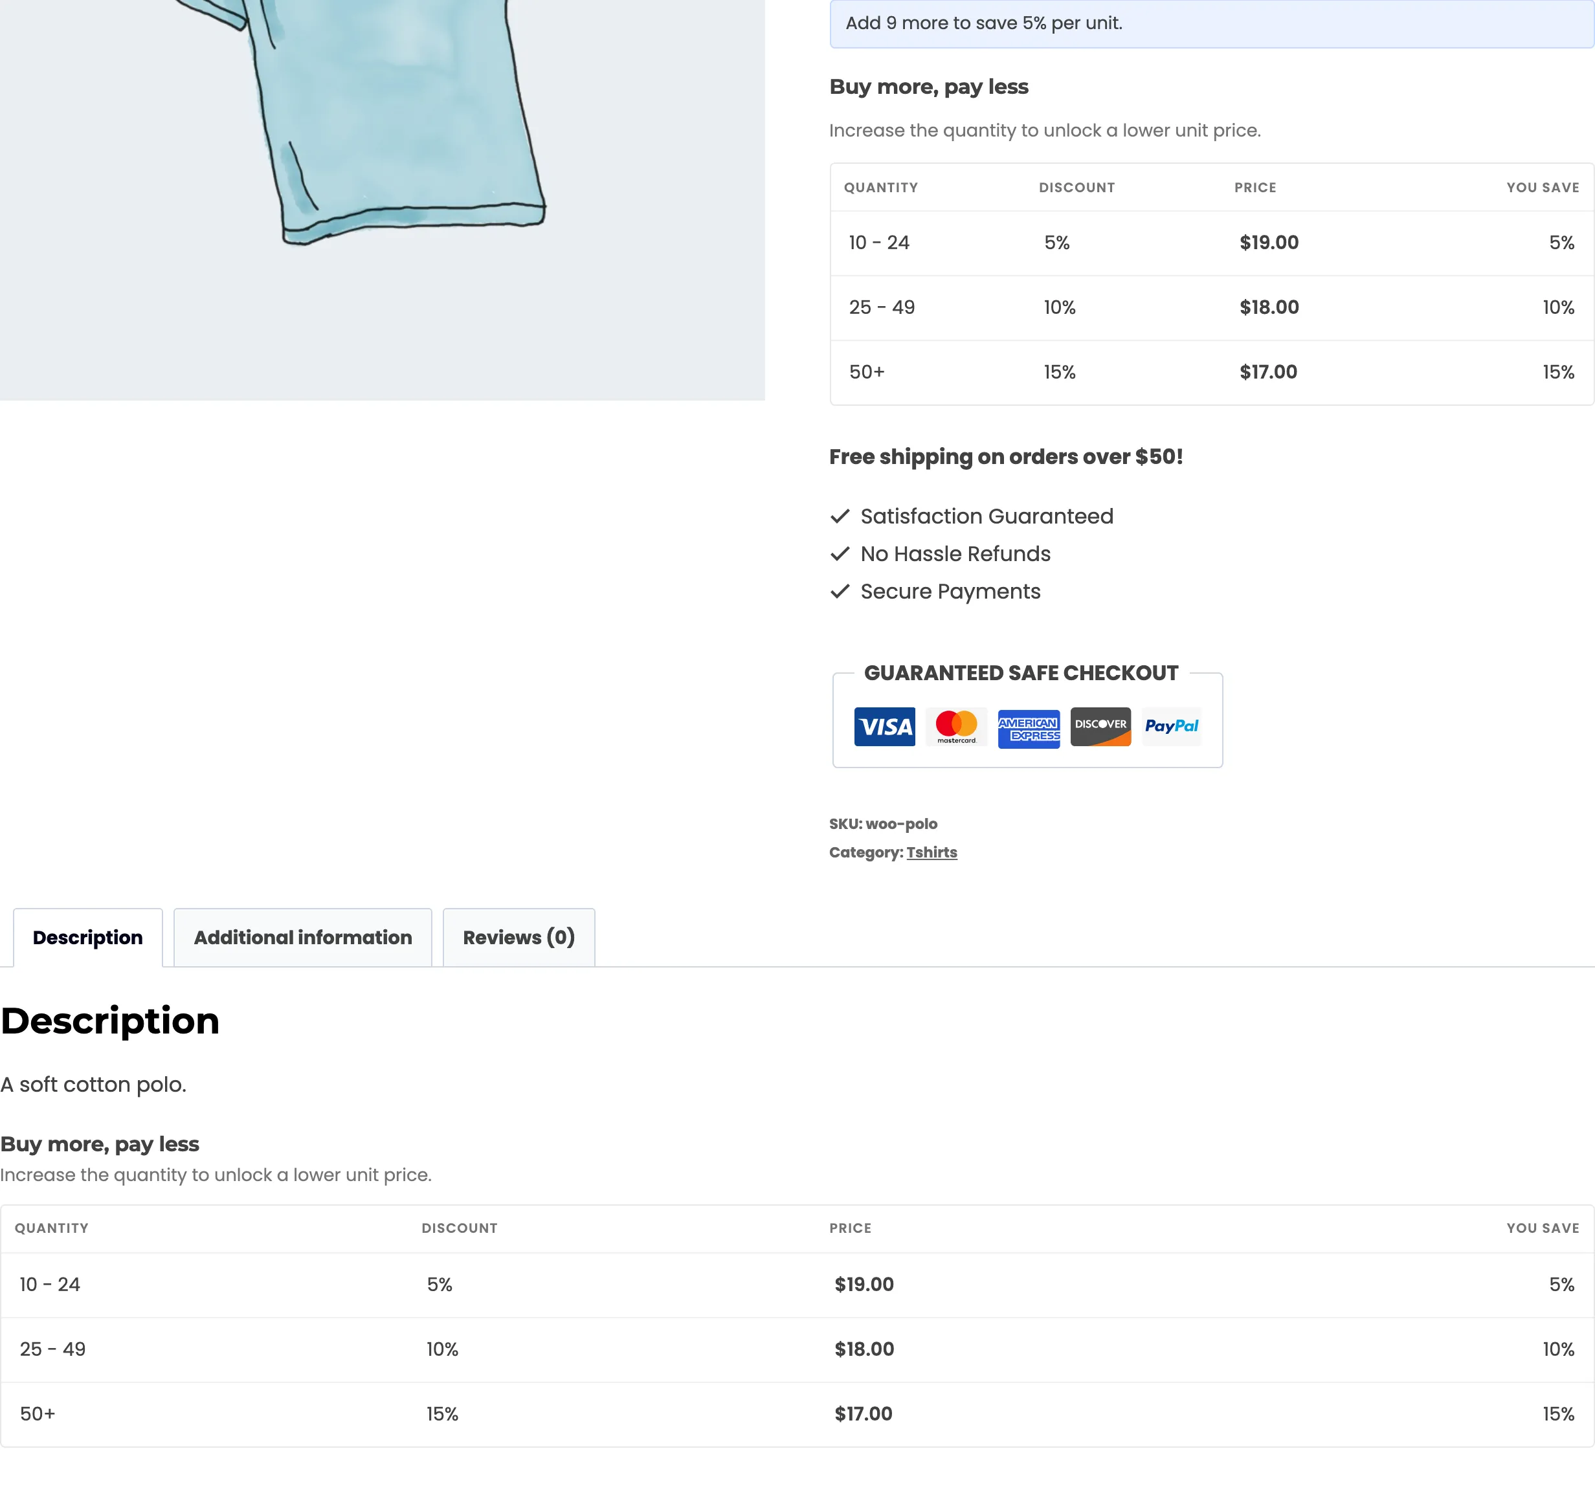Open the Reviews (0) tab

519,938
